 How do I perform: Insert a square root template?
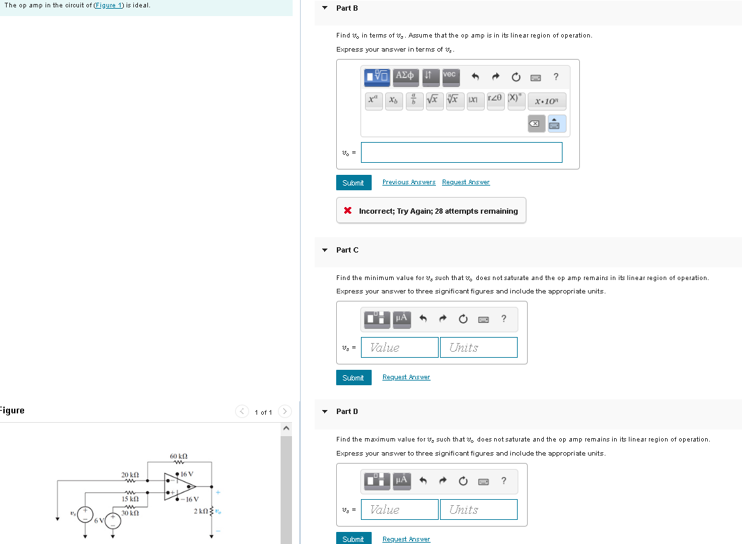coord(435,101)
